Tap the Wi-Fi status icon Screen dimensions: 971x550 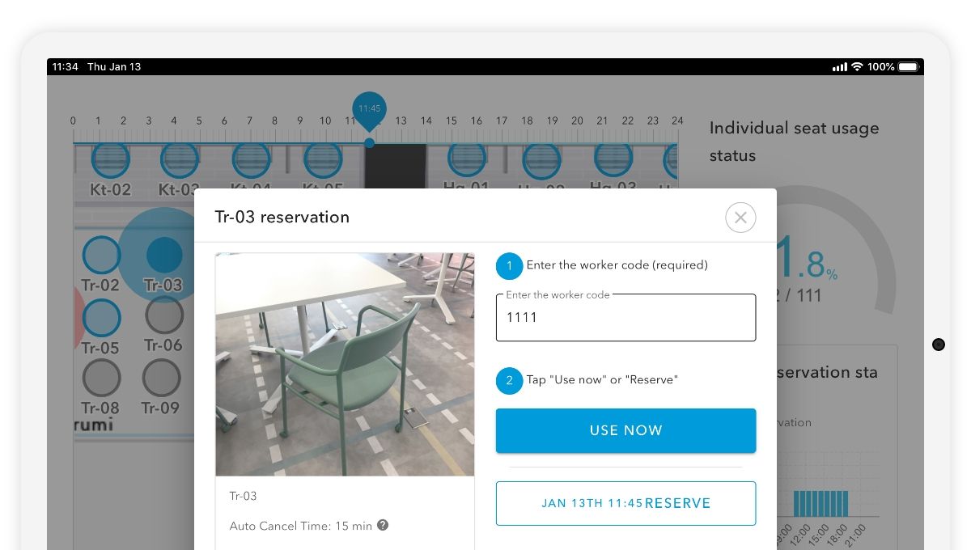tap(857, 66)
